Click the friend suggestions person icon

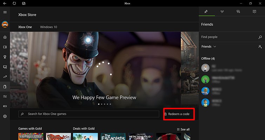tap(260, 47)
